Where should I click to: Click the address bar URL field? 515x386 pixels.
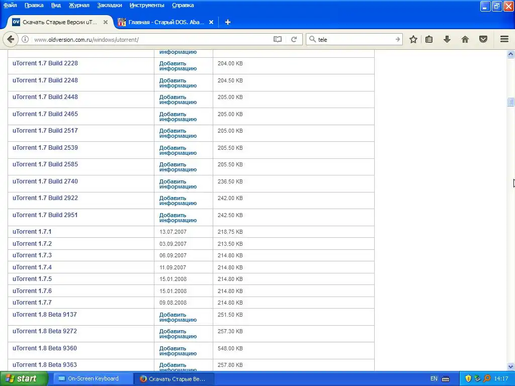pos(151,39)
